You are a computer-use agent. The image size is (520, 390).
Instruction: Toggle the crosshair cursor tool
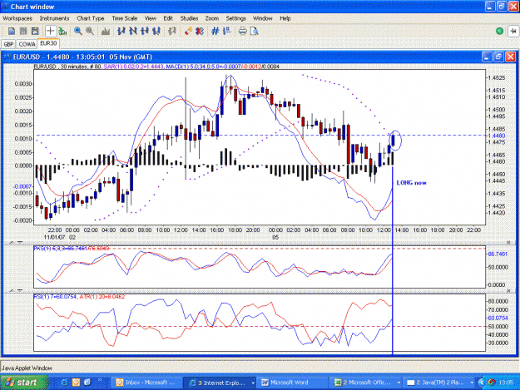50,31
